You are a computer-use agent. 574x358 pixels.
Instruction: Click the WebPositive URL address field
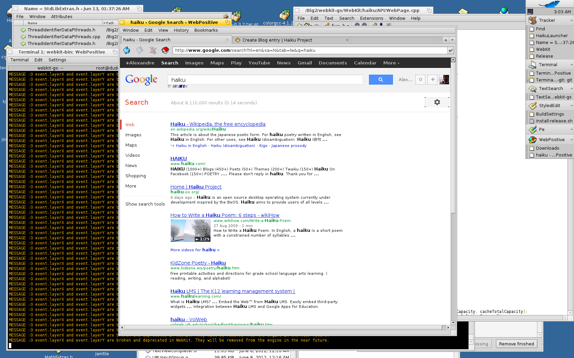pos(310,50)
